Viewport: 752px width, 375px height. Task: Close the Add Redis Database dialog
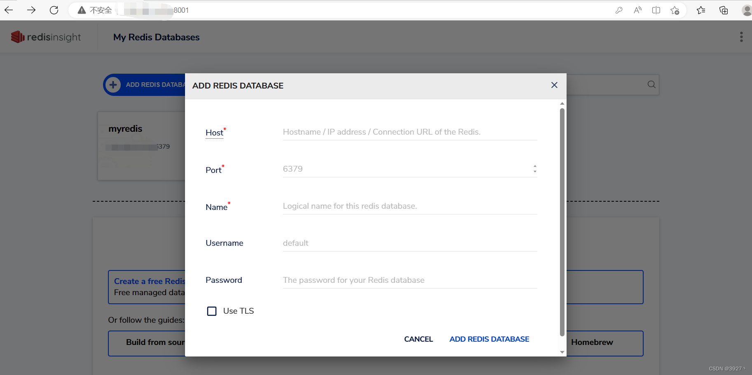click(x=554, y=85)
